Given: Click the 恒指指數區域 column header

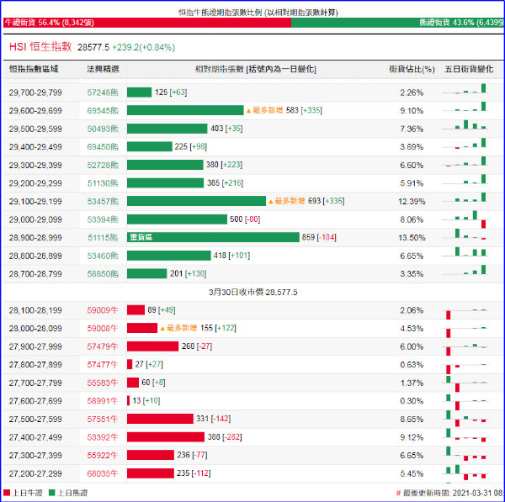Looking at the screenshot, I should pyautogui.click(x=34, y=69).
